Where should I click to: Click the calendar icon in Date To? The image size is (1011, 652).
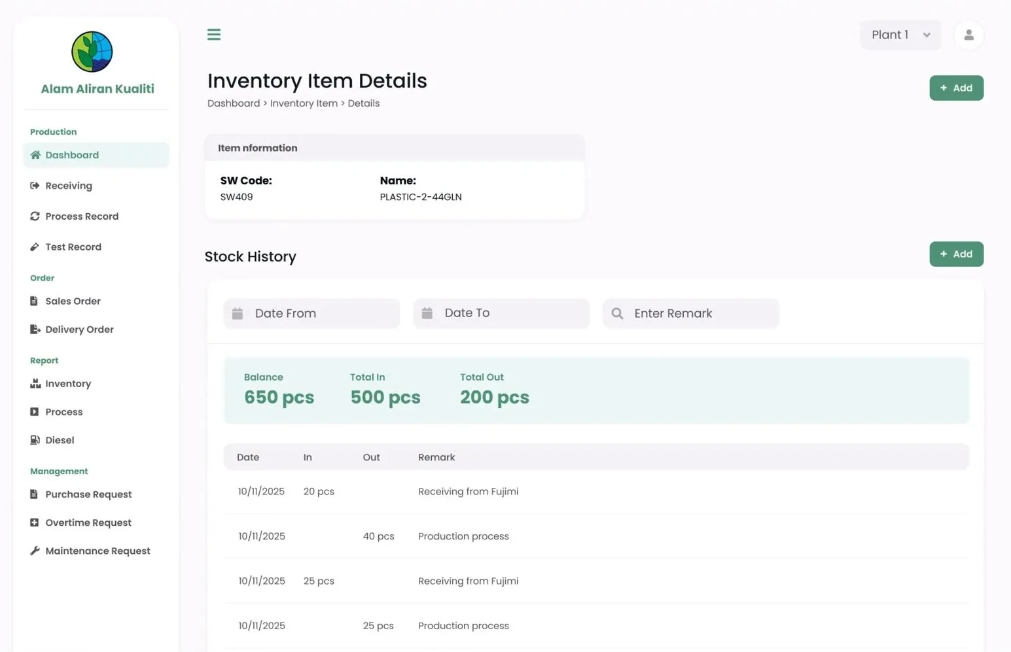[x=427, y=313]
